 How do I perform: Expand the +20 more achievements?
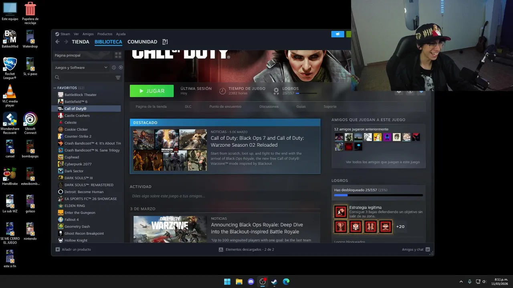[400, 227]
